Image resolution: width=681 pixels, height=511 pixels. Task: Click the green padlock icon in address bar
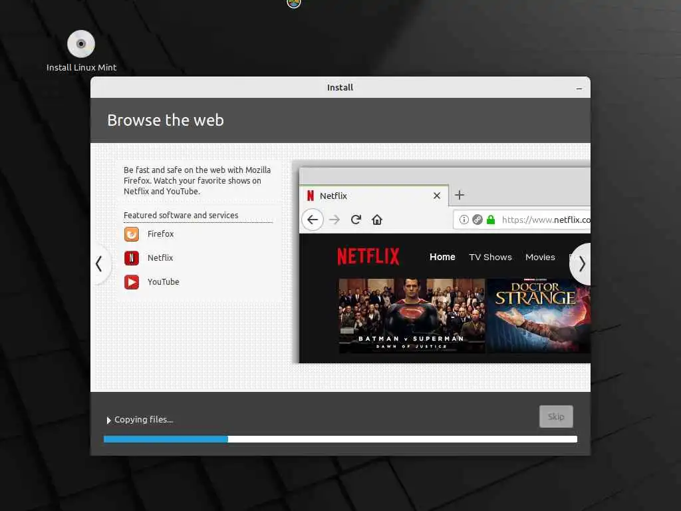coord(491,220)
